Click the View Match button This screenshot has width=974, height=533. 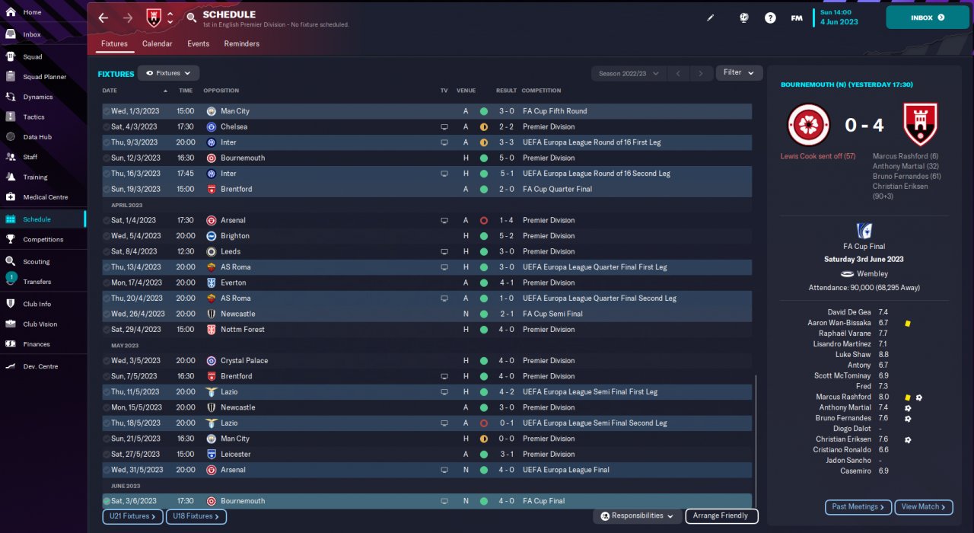[x=925, y=507]
